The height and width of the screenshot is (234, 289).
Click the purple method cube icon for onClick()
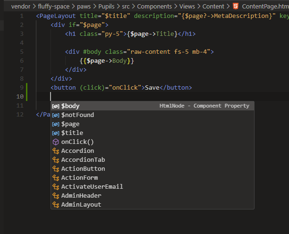tap(56, 142)
